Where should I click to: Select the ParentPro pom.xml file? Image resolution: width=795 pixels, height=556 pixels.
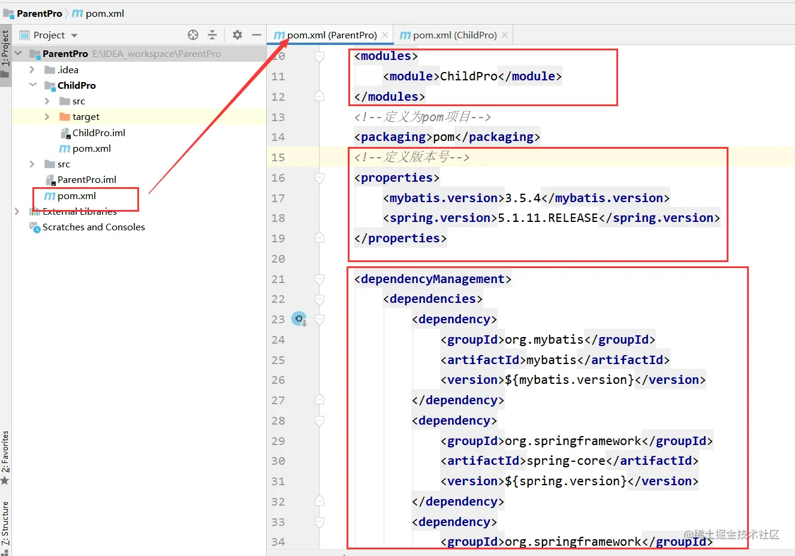(70, 196)
